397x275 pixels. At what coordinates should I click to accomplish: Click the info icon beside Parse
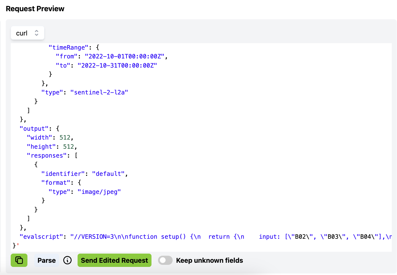pyautogui.click(x=67, y=260)
